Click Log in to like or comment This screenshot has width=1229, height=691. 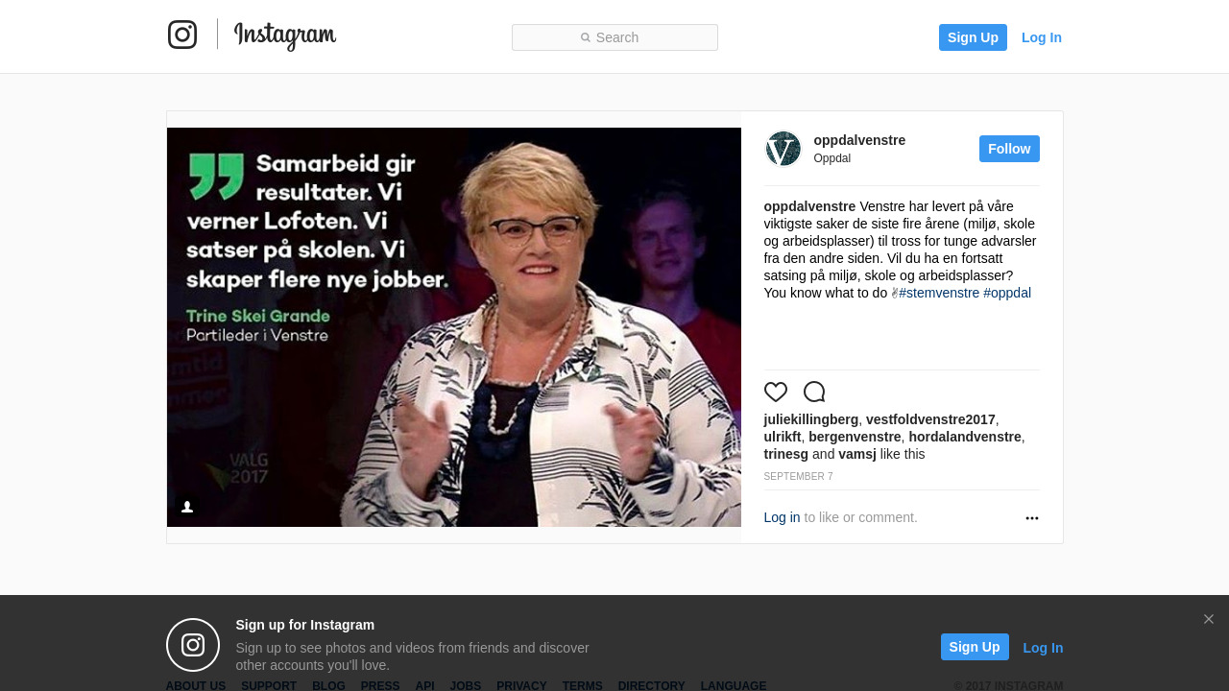coord(782,517)
